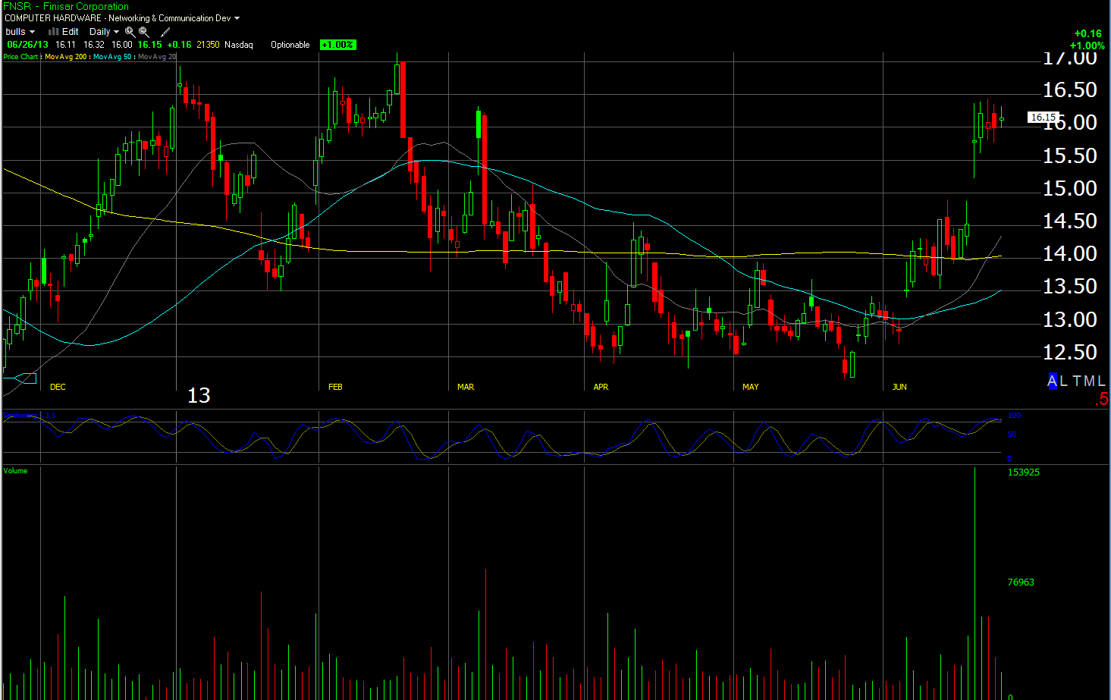The height and width of the screenshot is (700, 1111).
Task: Click the red .5 value below scale buttons
Action: tap(1102, 399)
